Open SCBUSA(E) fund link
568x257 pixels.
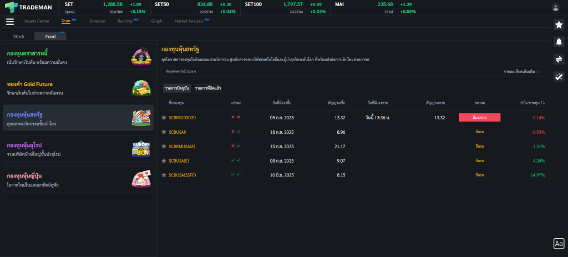pyautogui.click(x=179, y=161)
